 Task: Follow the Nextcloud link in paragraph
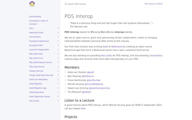pyautogui.click(x=117, y=47)
